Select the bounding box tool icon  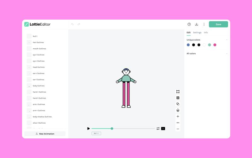[178, 92]
